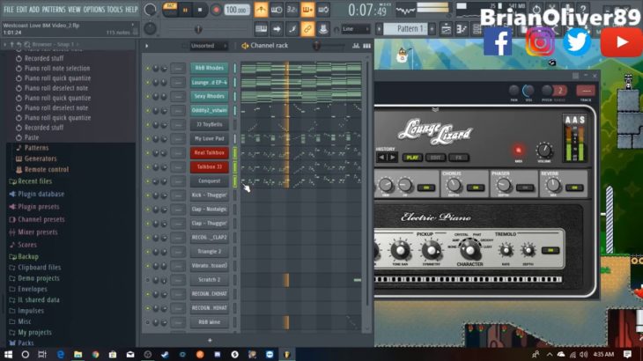Screen dimensions: 643x361
Task: Mute the R&B Rhodes channel with its LED
Action: tap(148, 69)
